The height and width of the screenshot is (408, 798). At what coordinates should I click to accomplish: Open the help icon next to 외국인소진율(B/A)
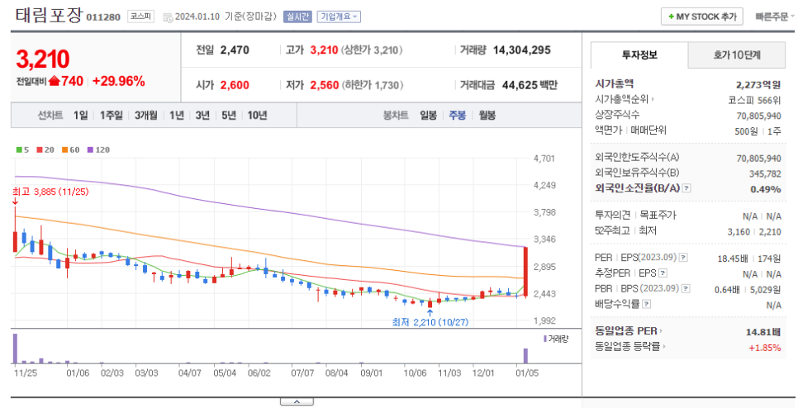point(686,188)
